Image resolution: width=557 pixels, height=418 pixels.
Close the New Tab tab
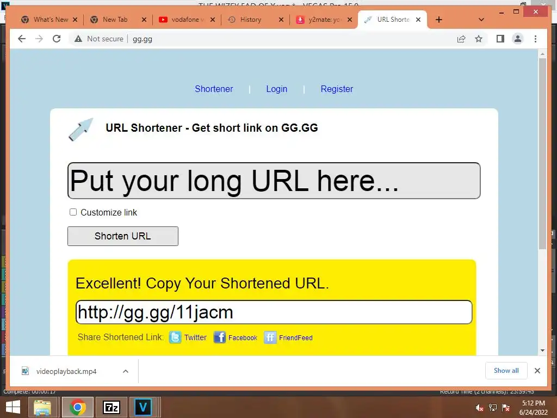point(144,20)
